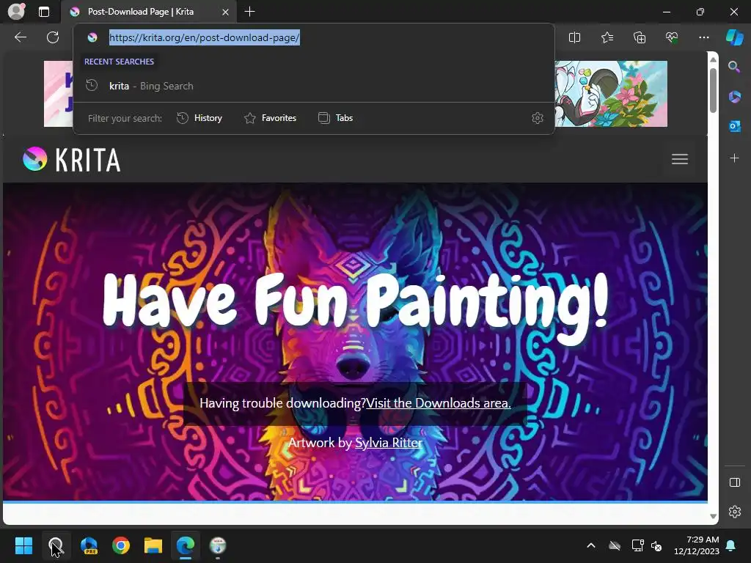Screen dimensions: 751x563
Task: Filter search by History
Action: coord(199,118)
